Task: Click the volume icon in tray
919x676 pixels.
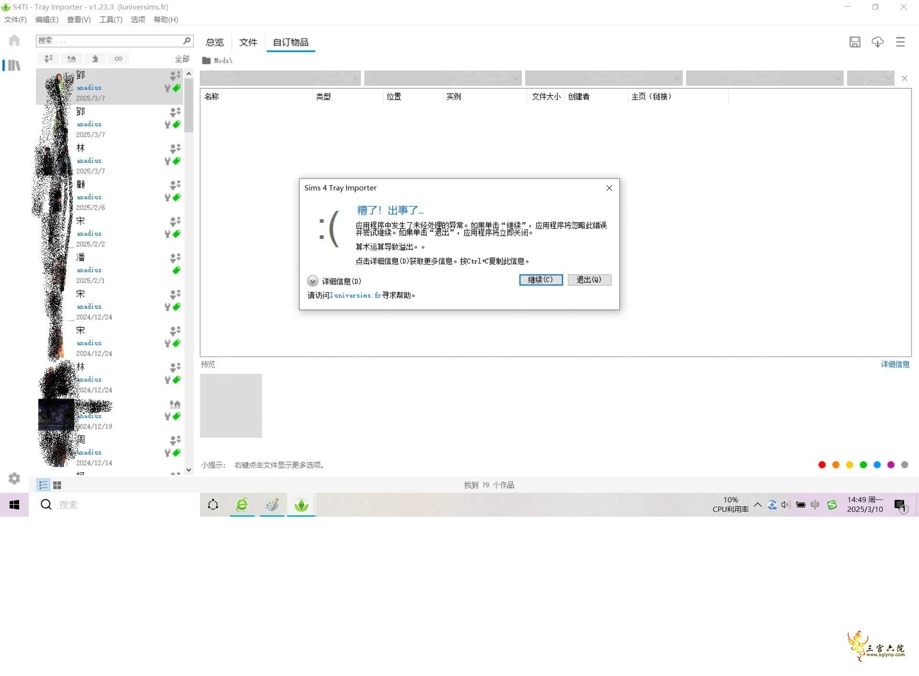Action: 785,505
